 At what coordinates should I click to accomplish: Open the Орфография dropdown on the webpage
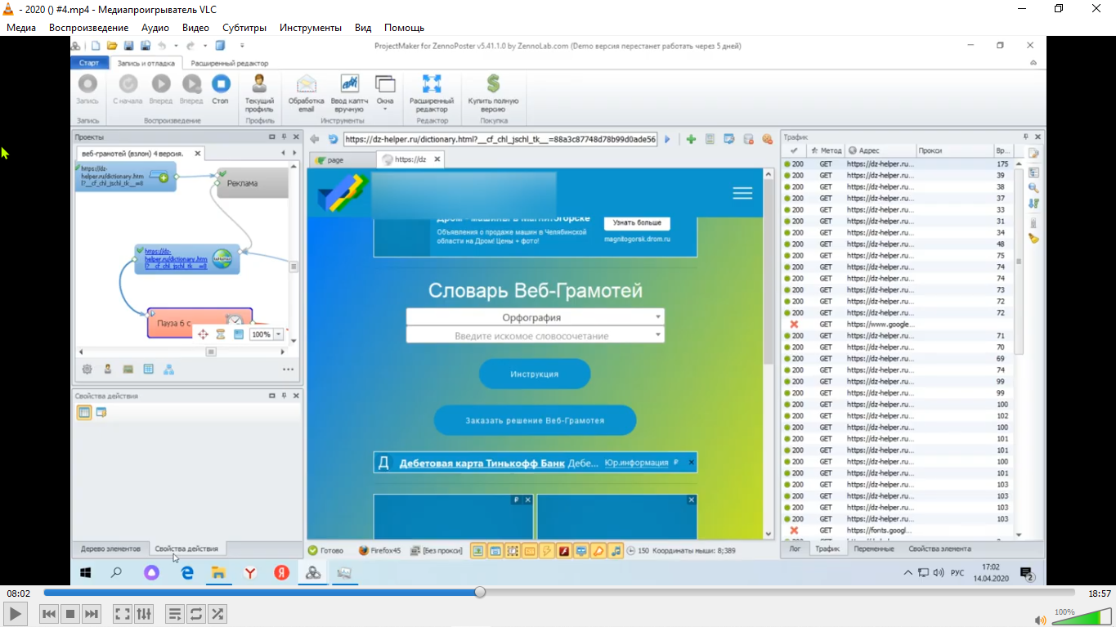[535, 317]
